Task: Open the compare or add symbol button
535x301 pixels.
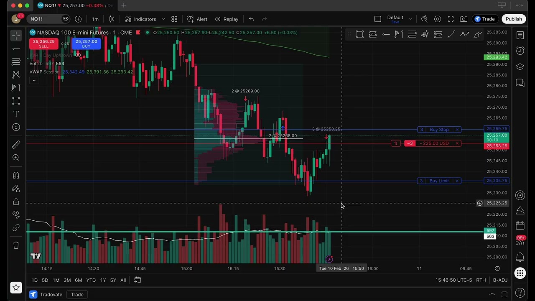Action: (x=78, y=19)
